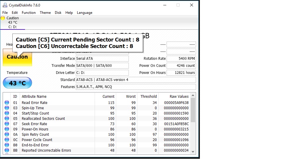
Task: Open the File menu
Action: click(x=5, y=13)
